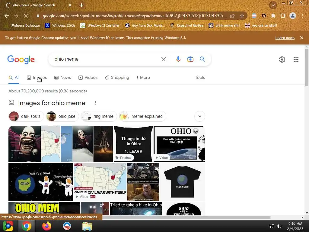Open the yellow OHIO MEM image
Image resolution: width=309 pixels, height=232 pixels.
coord(33,208)
